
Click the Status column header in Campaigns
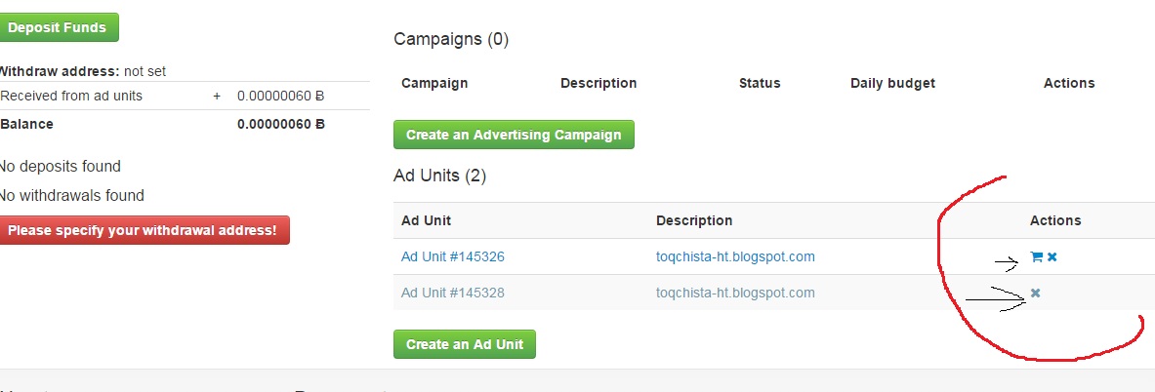pyautogui.click(x=760, y=83)
